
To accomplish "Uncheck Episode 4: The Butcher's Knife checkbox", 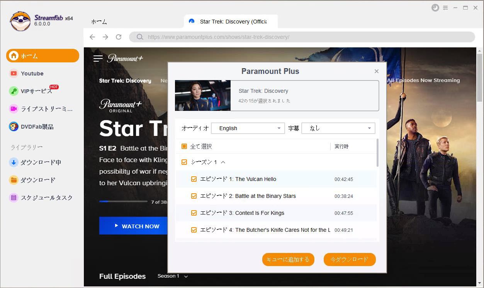I will click(194, 230).
